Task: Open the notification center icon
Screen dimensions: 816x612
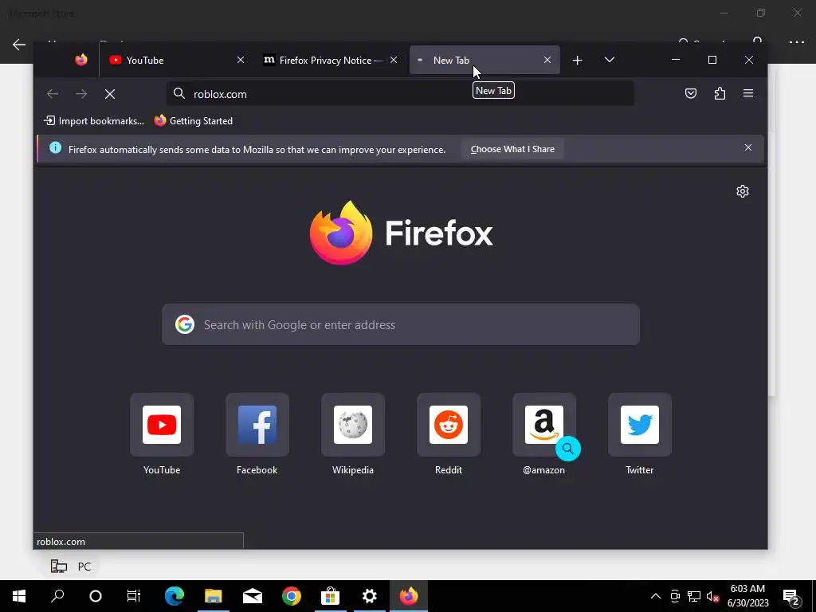Action: click(x=791, y=596)
